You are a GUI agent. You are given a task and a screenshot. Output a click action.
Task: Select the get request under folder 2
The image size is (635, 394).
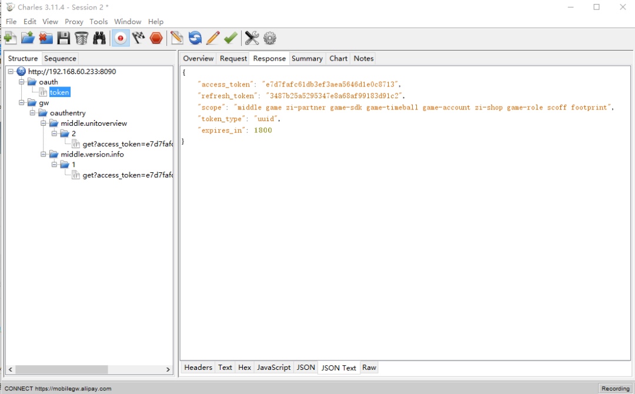(127, 143)
